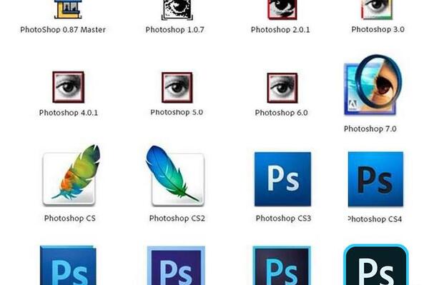
Task: Click the blue Ps icon below Photoshop CS
Action: pos(68,265)
